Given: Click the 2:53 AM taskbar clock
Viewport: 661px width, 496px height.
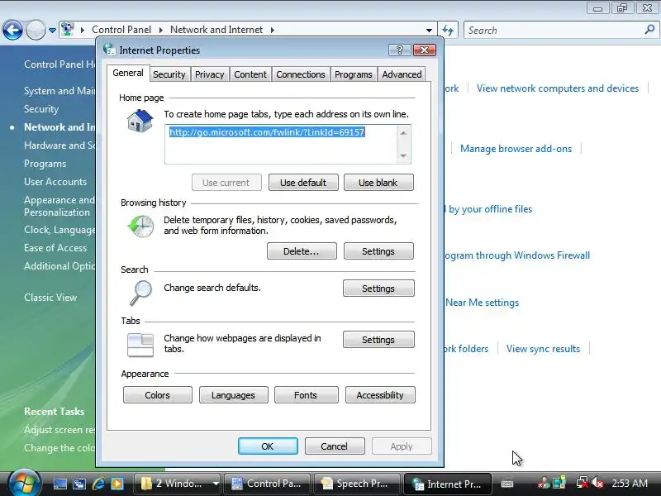Looking at the screenshot, I should pyautogui.click(x=630, y=484).
